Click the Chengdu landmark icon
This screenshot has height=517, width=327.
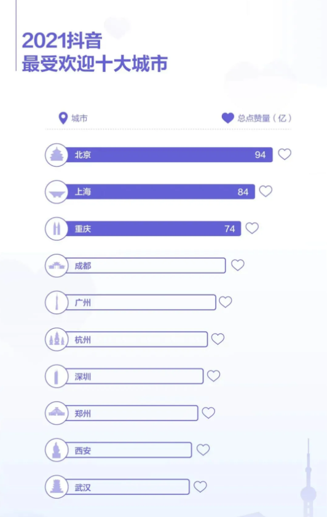pos(57,266)
